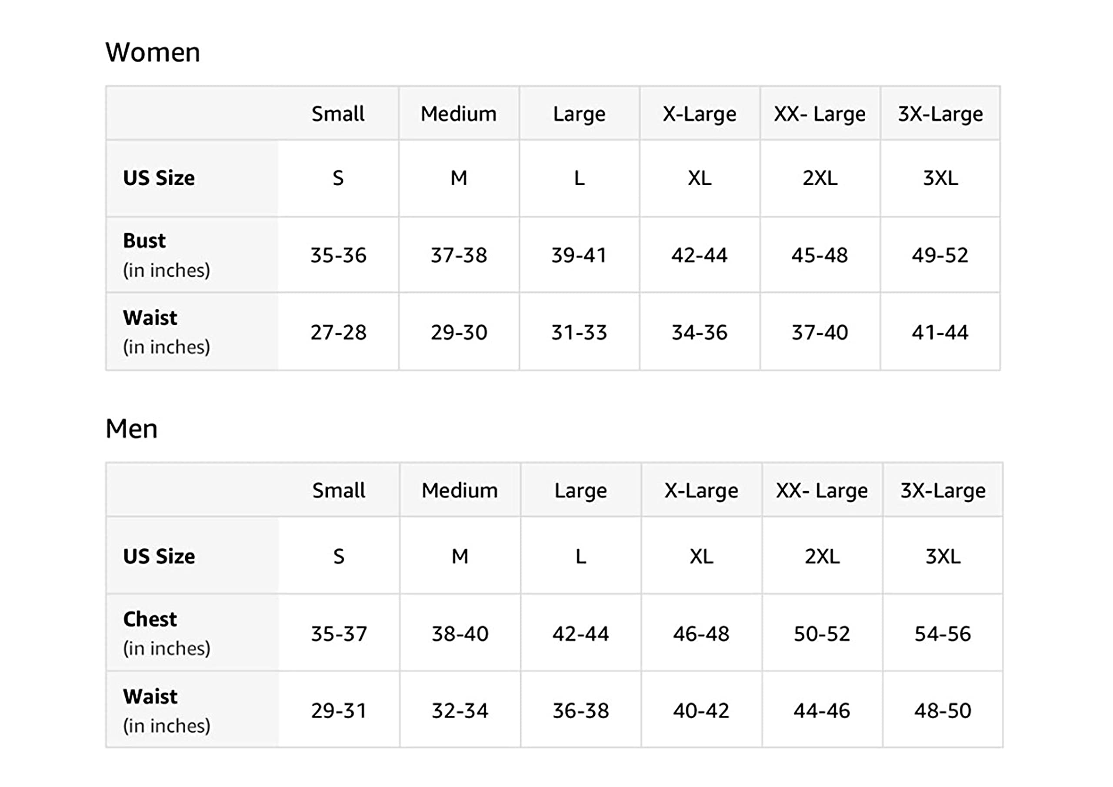Click Women's bust value 49-52

(x=940, y=255)
